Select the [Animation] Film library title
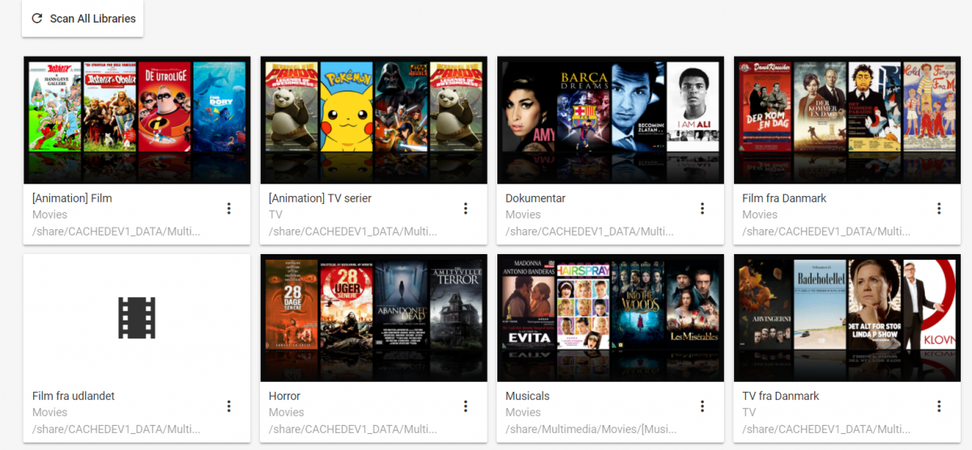The height and width of the screenshot is (450, 972). 72,198
